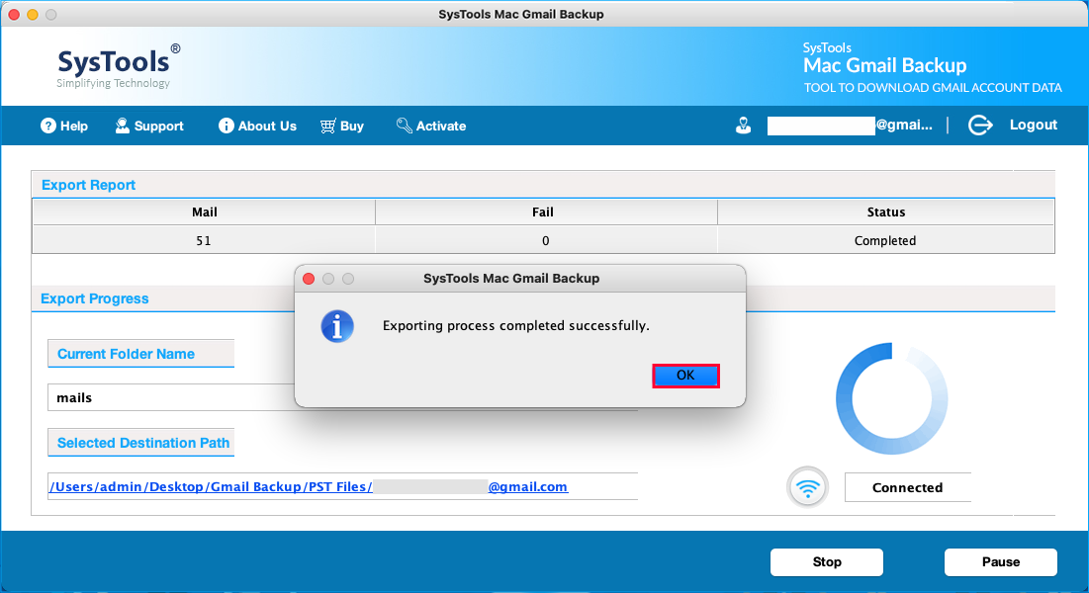Open About Us in the toolbar
Image resolution: width=1089 pixels, height=593 pixels.
[267, 126]
